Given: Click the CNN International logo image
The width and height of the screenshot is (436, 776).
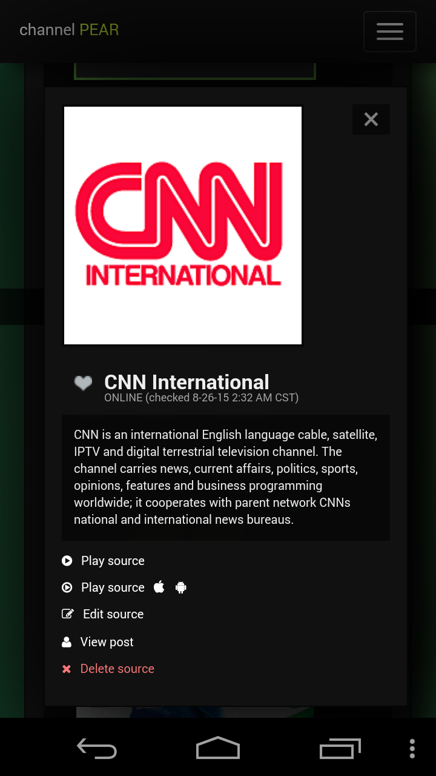Looking at the screenshot, I should [x=183, y=226].
